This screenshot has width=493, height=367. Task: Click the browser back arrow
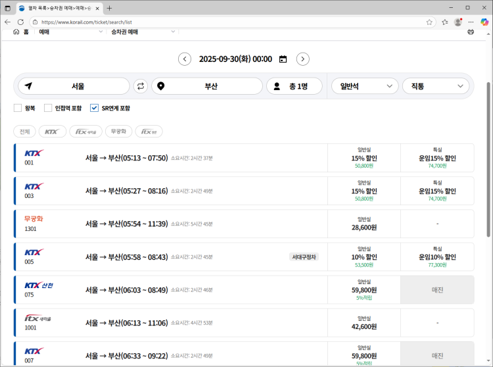click(x=8, y=22)
